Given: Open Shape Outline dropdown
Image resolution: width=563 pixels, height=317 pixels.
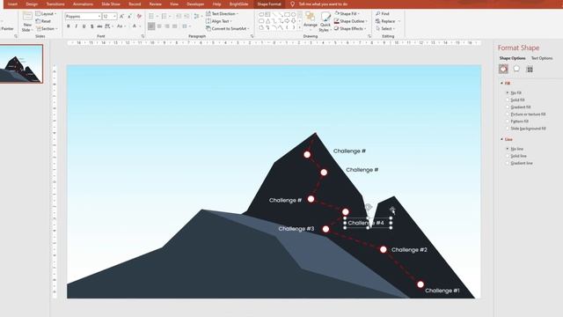Looking at the screenshot, I should (x=351, y=21).
